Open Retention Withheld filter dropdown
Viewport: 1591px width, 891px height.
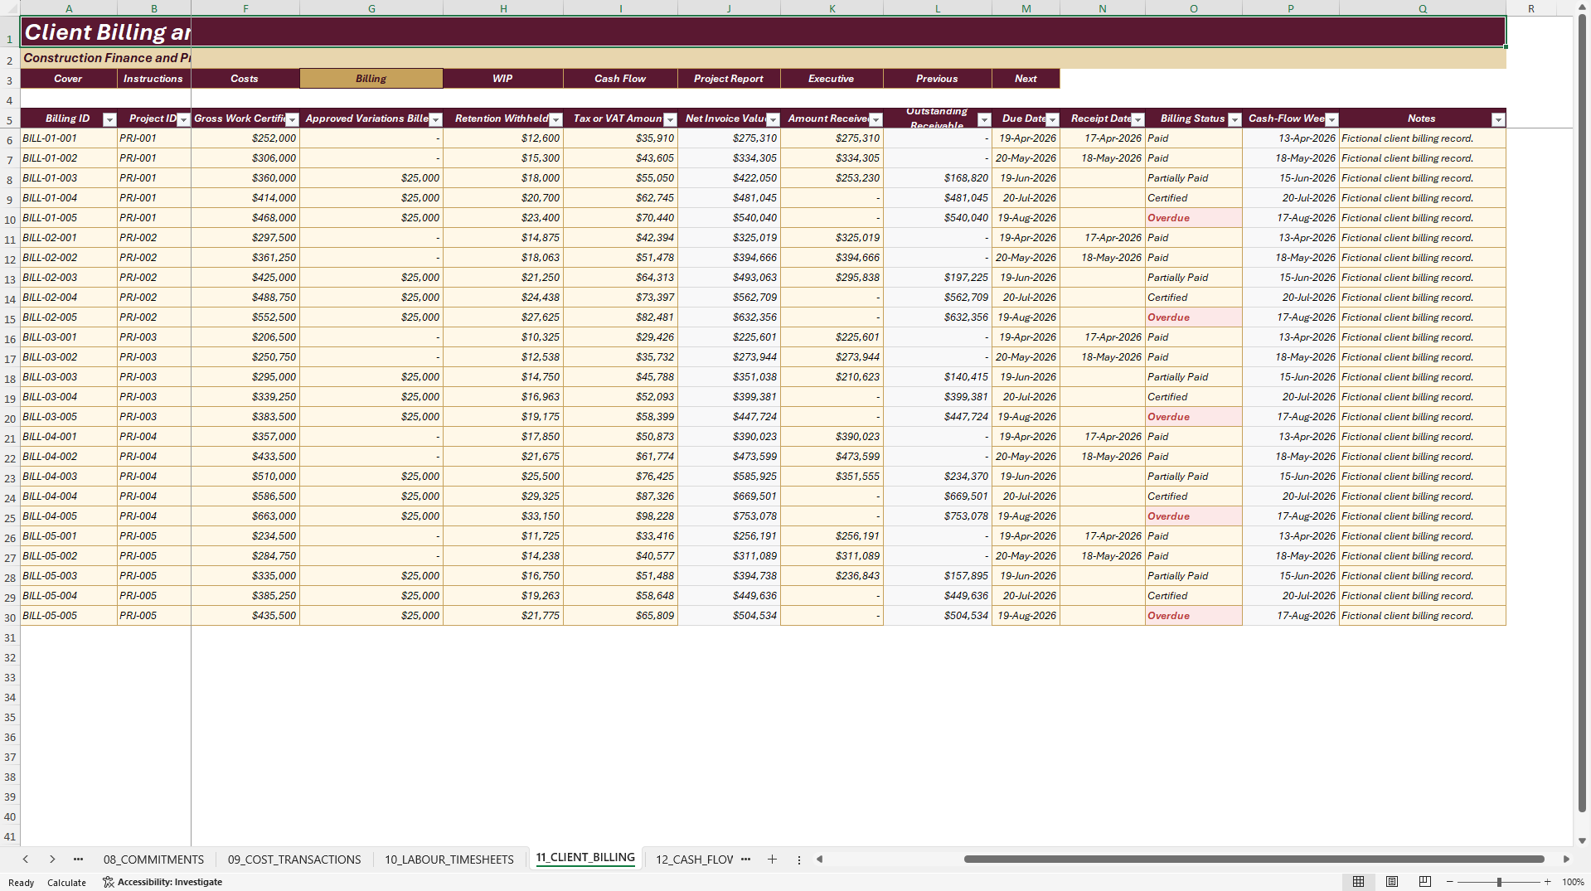click(x=555, y=120)
